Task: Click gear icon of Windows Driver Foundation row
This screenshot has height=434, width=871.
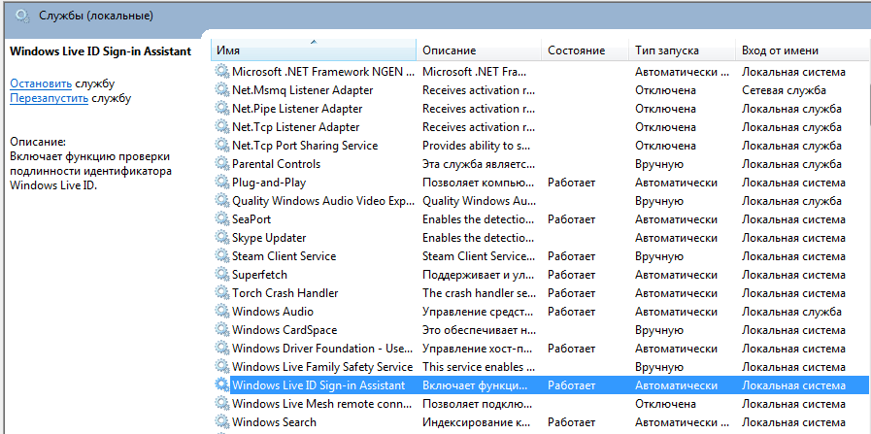Action: click(x=222, y=349)
